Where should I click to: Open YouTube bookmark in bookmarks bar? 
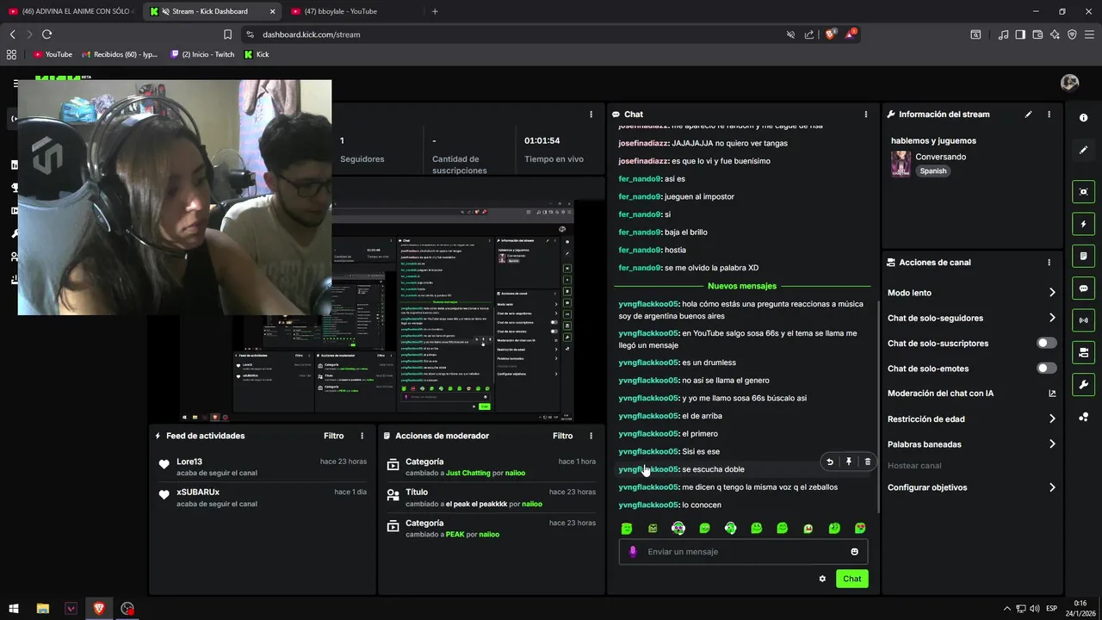click(x=53, y=54)
